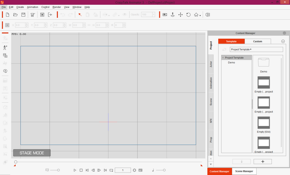
Task: Click the vertical tabs scroll down arrow
Action: (211, 164)
